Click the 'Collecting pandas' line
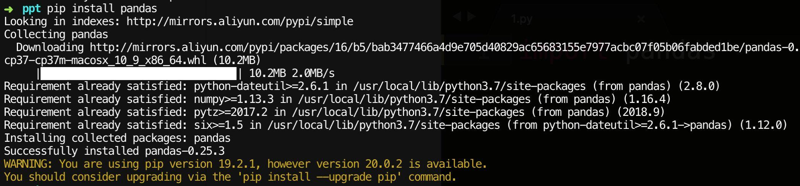The width and height of the screenshot is (800, 186). 56,34
